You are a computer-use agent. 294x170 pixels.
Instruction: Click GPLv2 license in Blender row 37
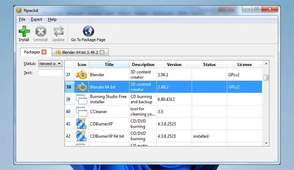click(x=244, y=74)
